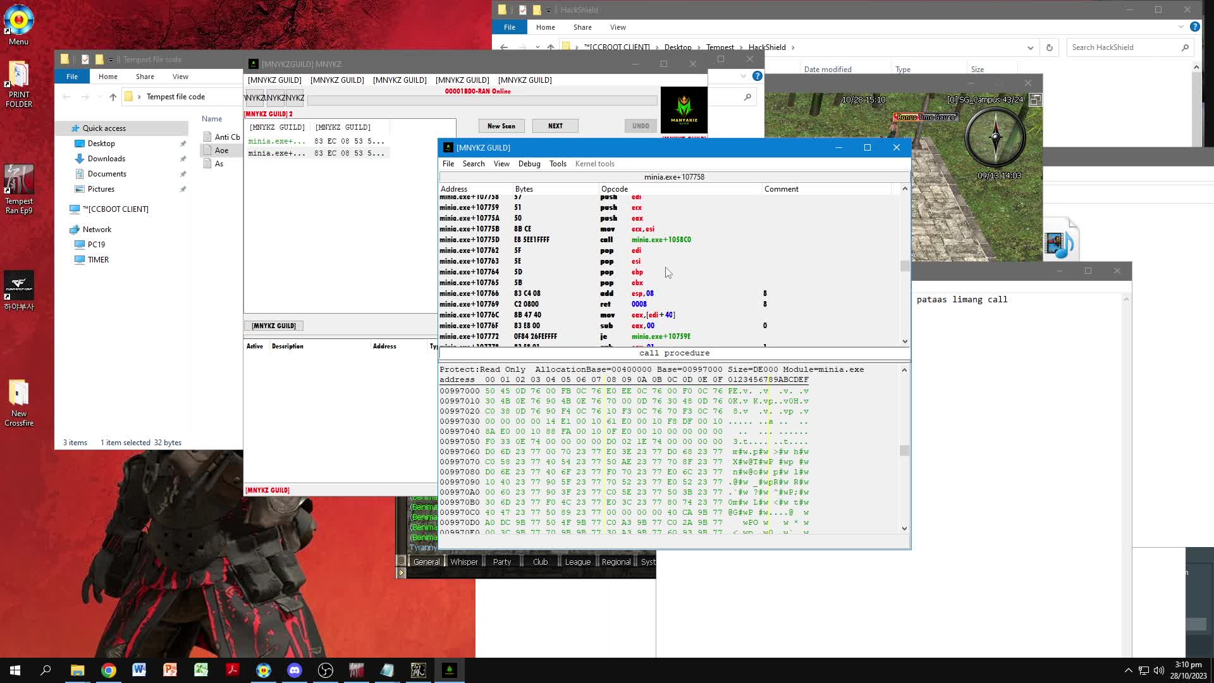Expand the HackShield ribbon chevron

point(1180,27)
